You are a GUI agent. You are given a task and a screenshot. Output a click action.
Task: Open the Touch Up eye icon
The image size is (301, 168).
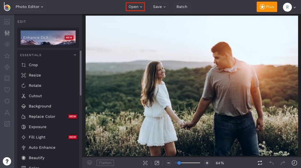7,44
